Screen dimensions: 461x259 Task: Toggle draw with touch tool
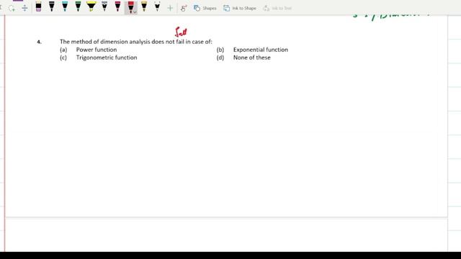184,8
